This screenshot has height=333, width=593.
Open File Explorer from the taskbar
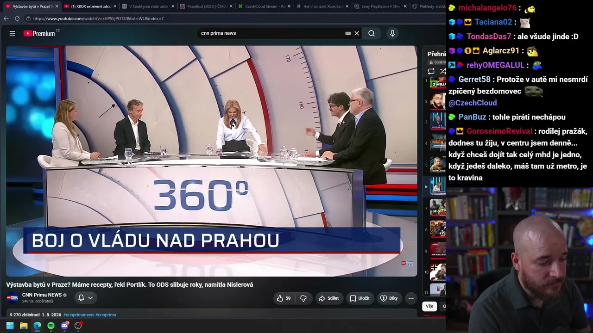(x=24, y=326)
